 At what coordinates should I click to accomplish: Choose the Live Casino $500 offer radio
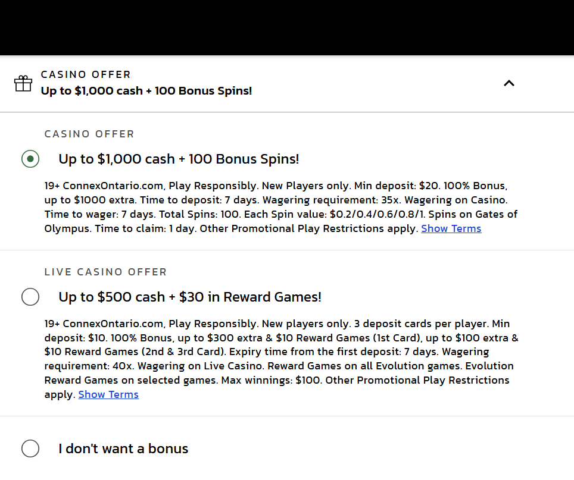pyautogui.click(x=30, y=297)
